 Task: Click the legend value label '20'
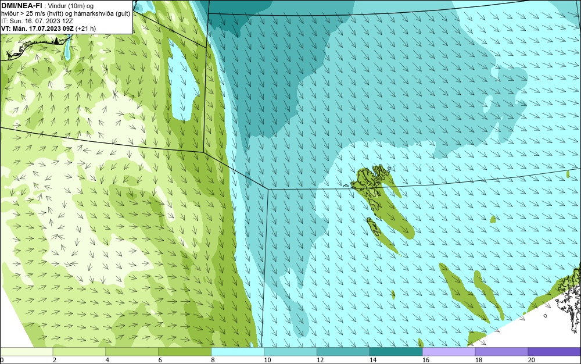(x=532, y=360)
